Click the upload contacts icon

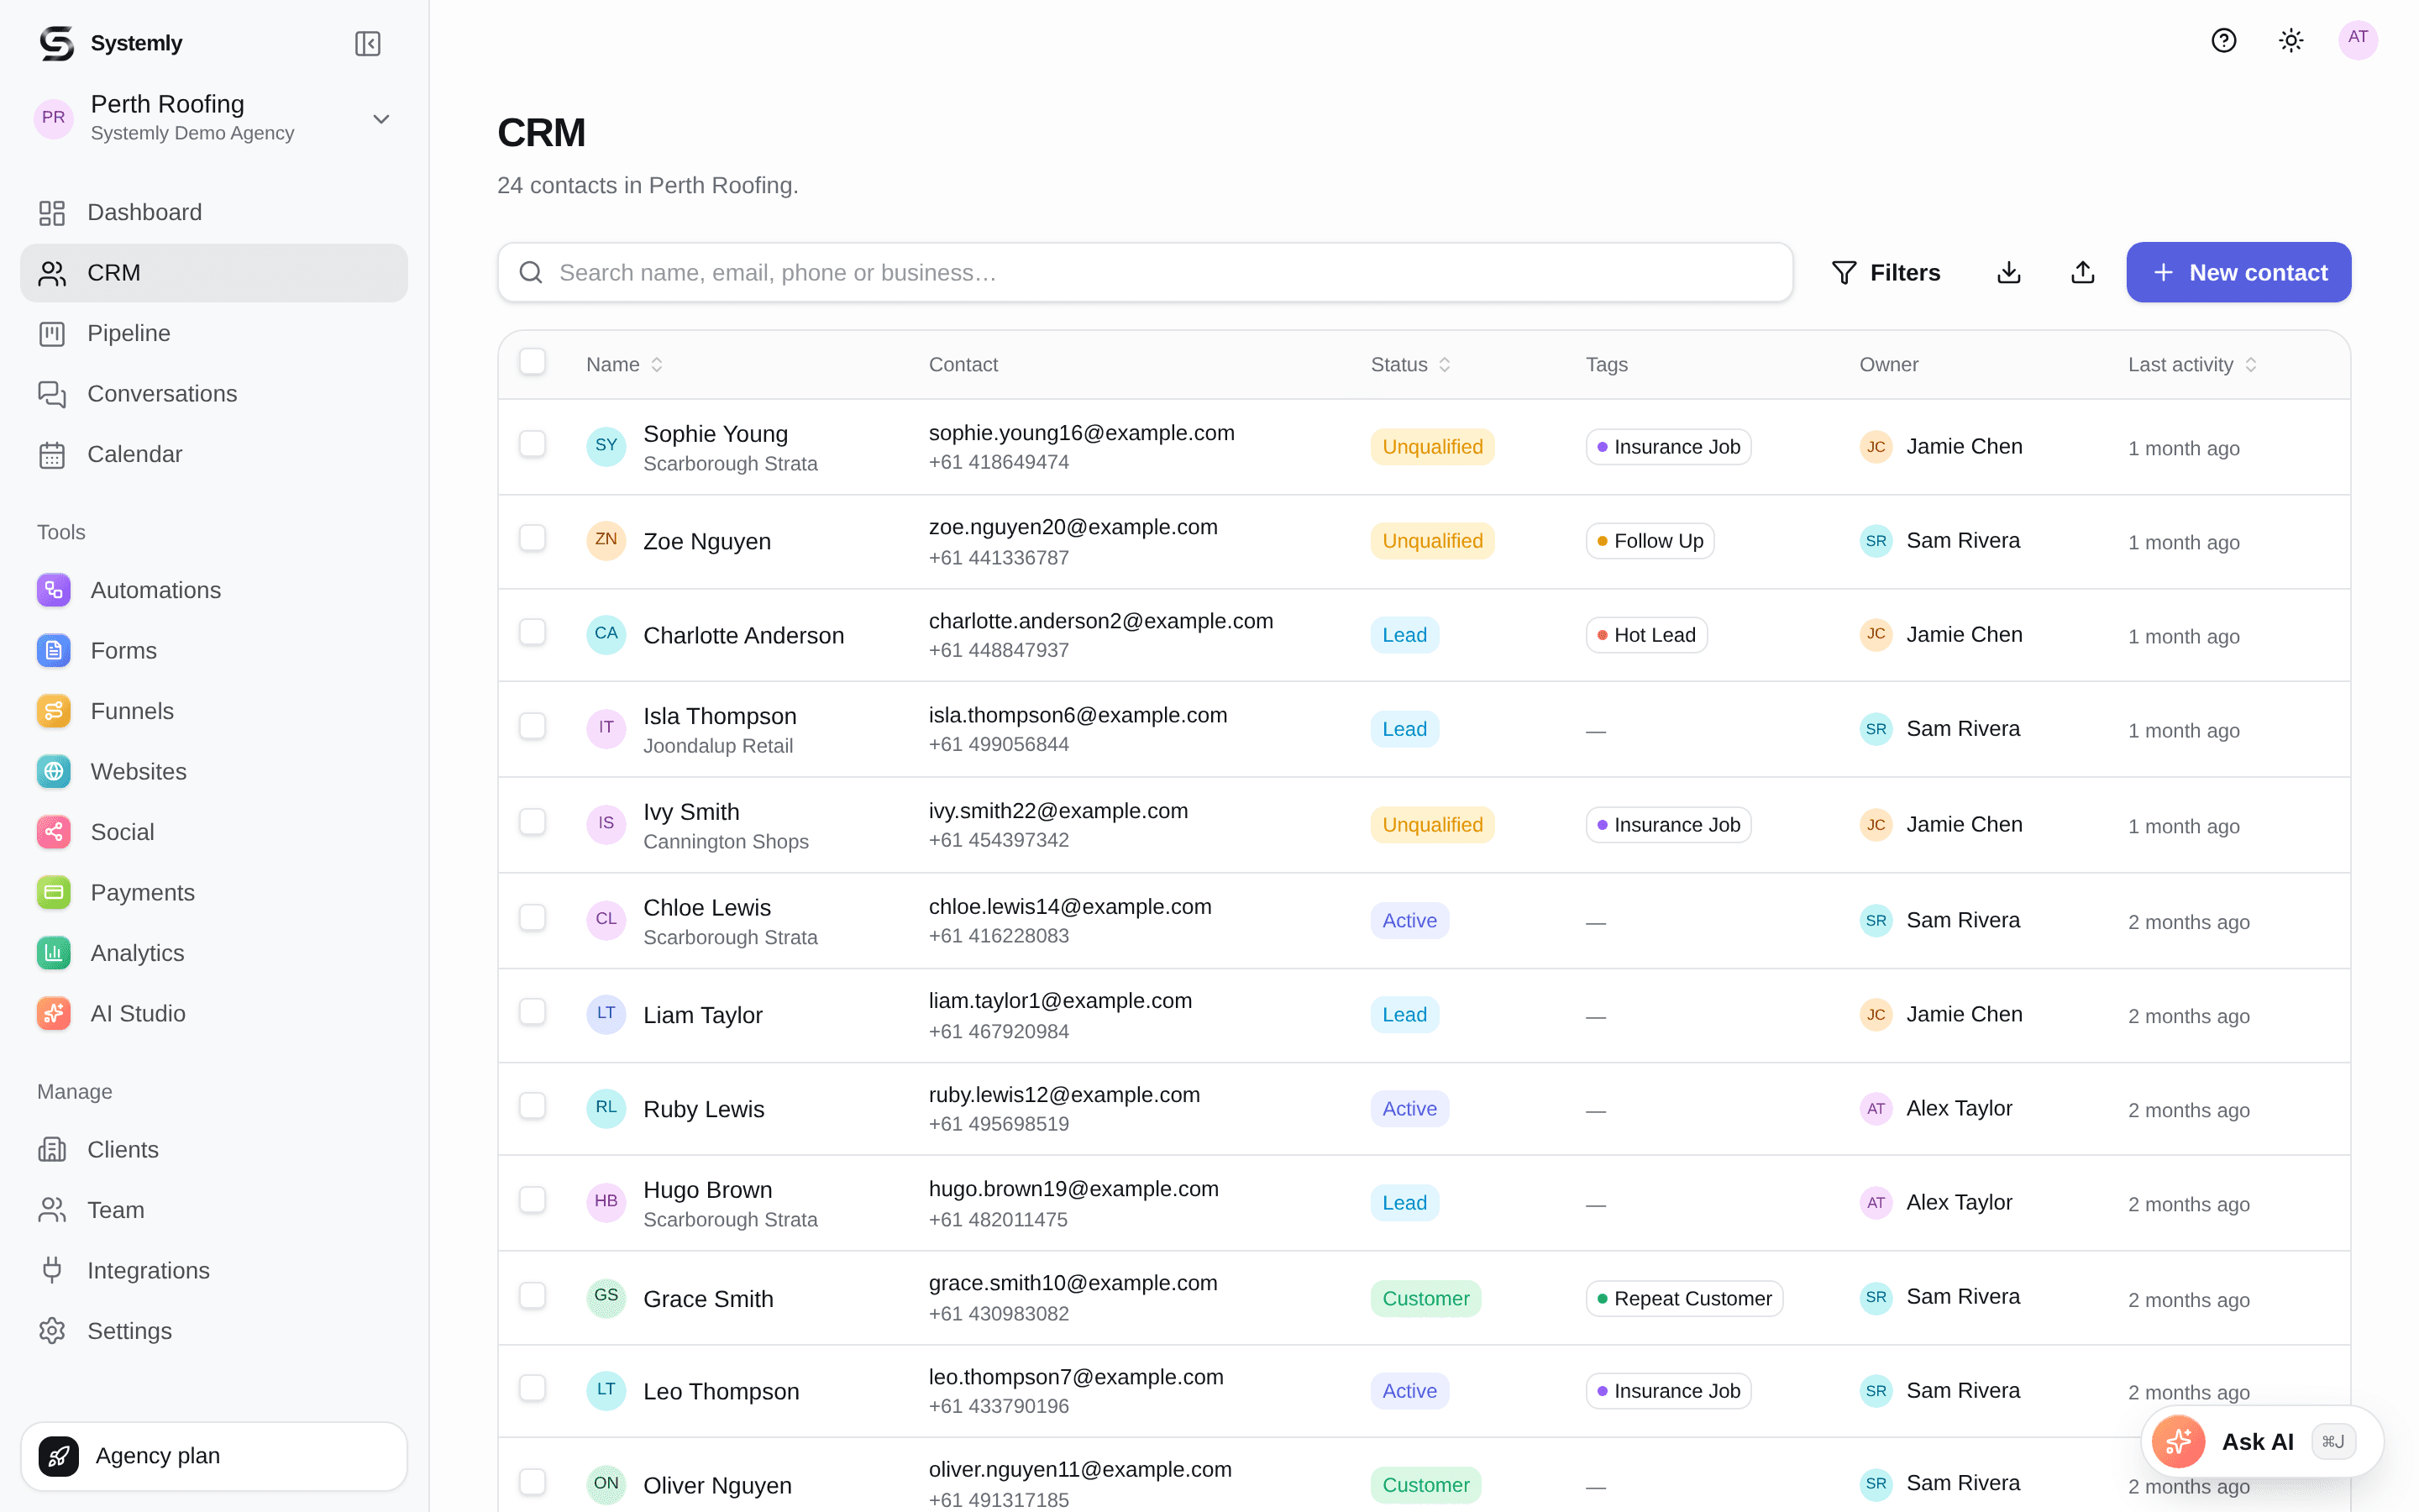click(x=2083, y=272)
